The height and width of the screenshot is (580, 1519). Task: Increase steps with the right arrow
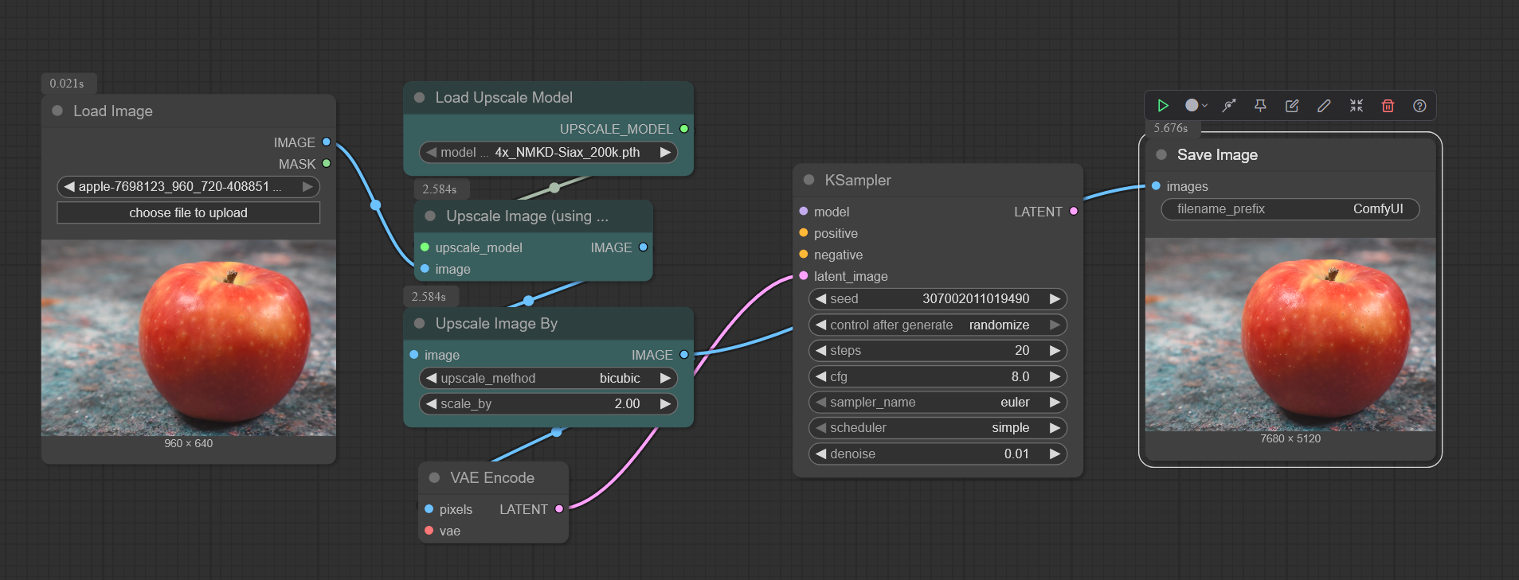[x=1055, y=350]
